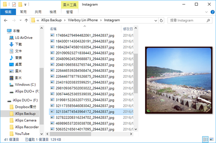The width and height of the screenshot is (216, 143).
Task: Sort by 名稱 column header
Action: coord(53,29)
